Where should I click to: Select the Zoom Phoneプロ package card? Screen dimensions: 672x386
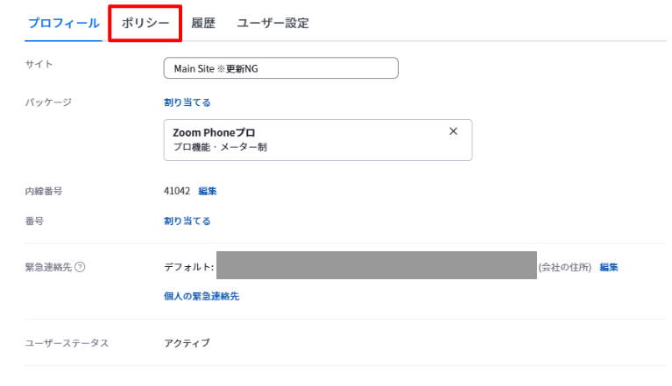coord(318,140)
